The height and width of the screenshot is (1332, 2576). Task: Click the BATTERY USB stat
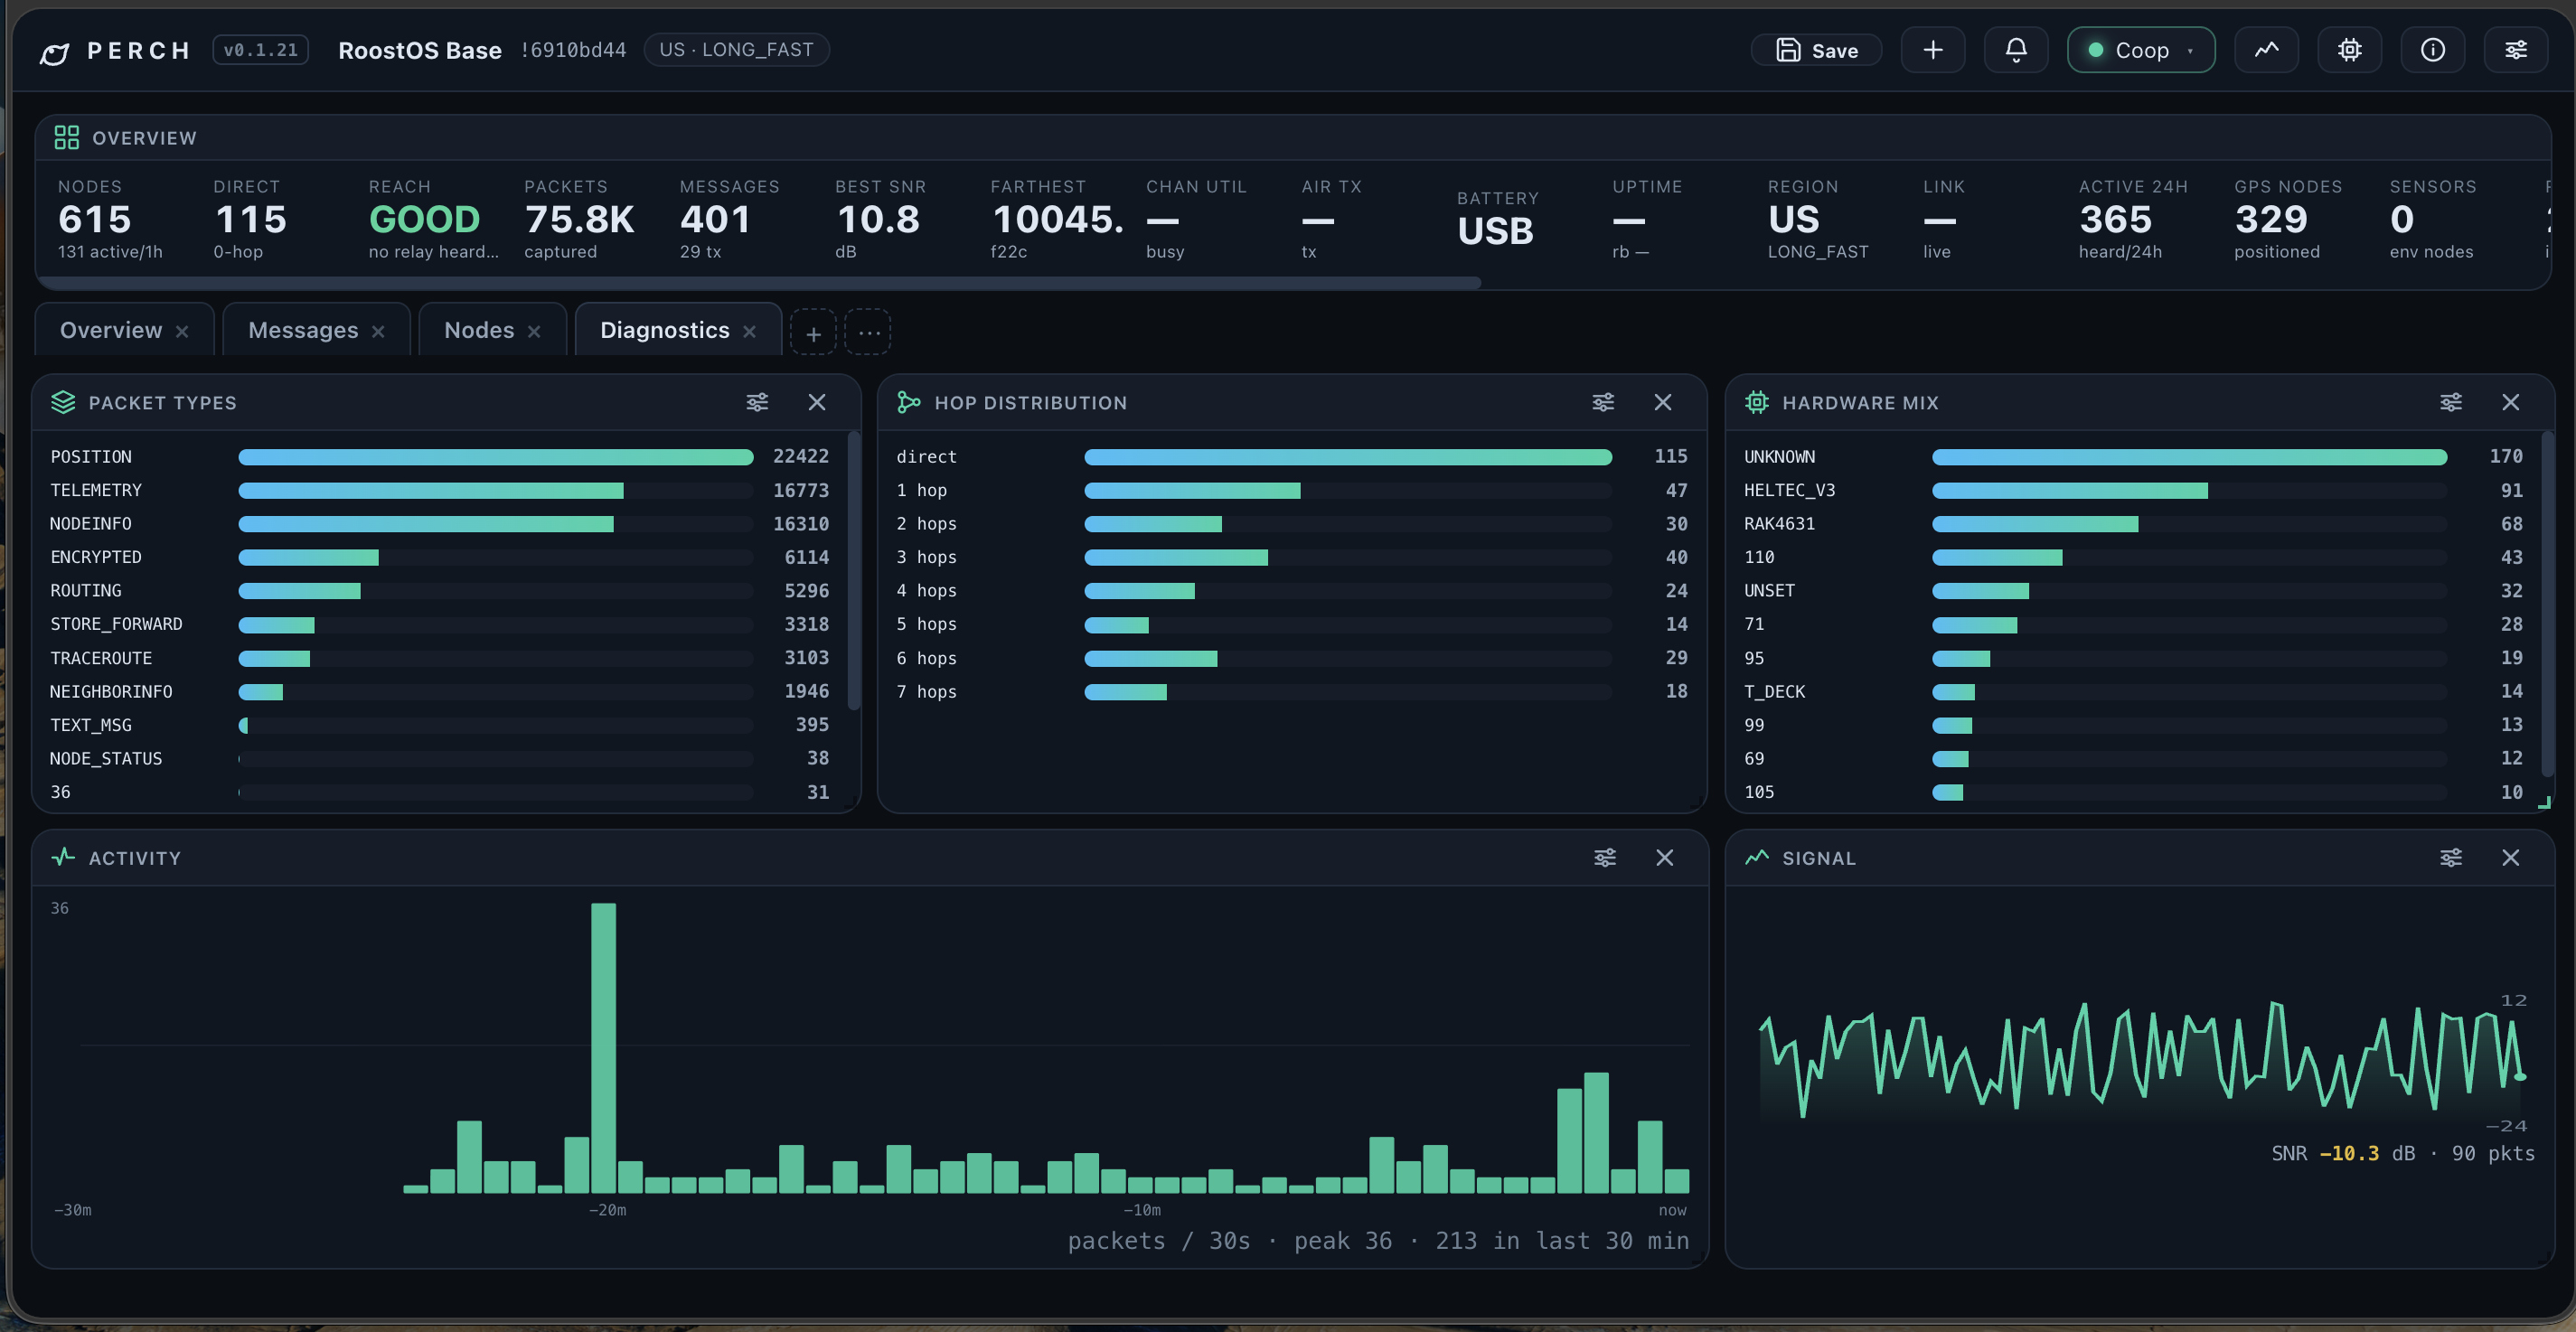(1497, 220)
